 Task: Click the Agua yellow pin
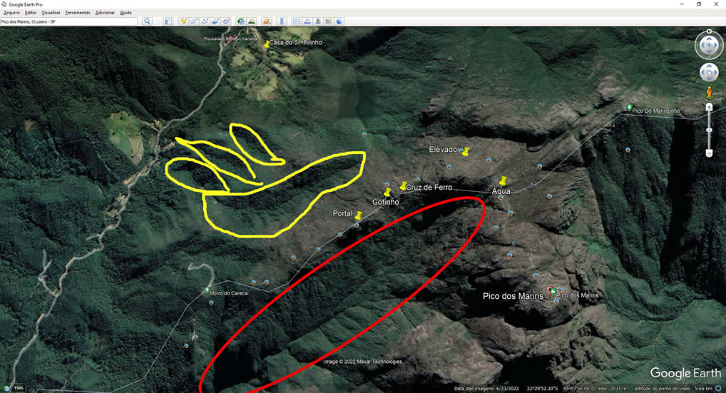(x=503, y=180)
